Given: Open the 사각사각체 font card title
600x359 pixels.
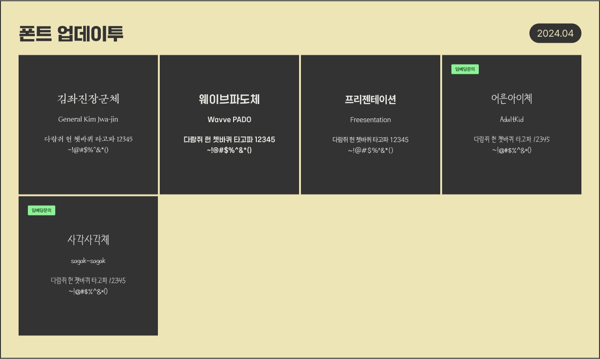Looking at the screenshot, I should 88,240.
